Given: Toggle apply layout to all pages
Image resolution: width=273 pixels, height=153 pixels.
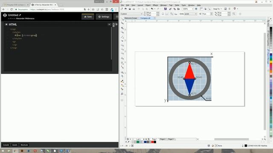Looking at the screenshot, I should [172, 14].
